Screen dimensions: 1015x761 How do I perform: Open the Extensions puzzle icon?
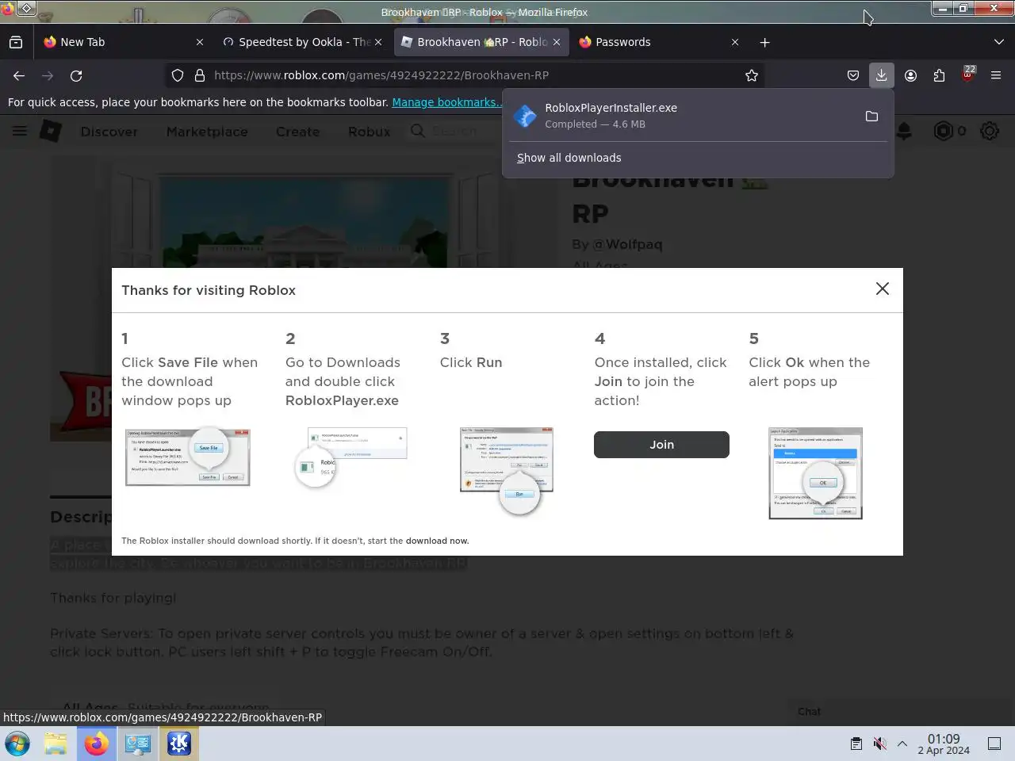click(939, 75)
